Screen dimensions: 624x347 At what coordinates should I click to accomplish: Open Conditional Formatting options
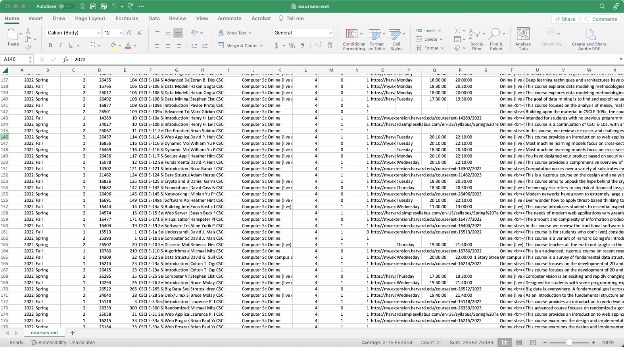[353, 40]
